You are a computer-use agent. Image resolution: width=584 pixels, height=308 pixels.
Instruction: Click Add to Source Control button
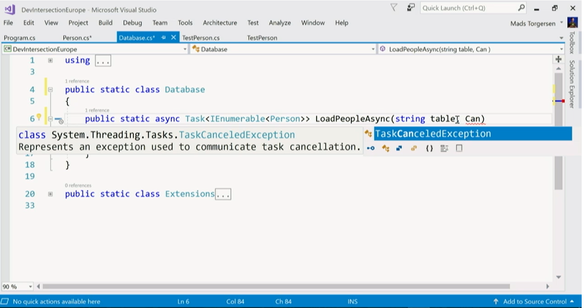[x=534, y=301]
